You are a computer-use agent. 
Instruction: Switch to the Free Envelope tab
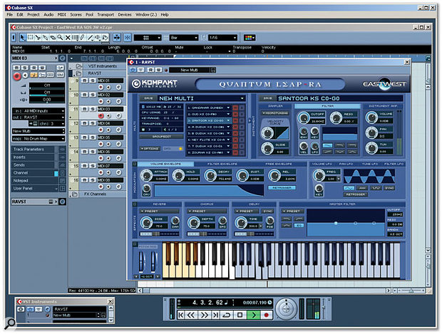pyautogui.click(x=279, y=164)
